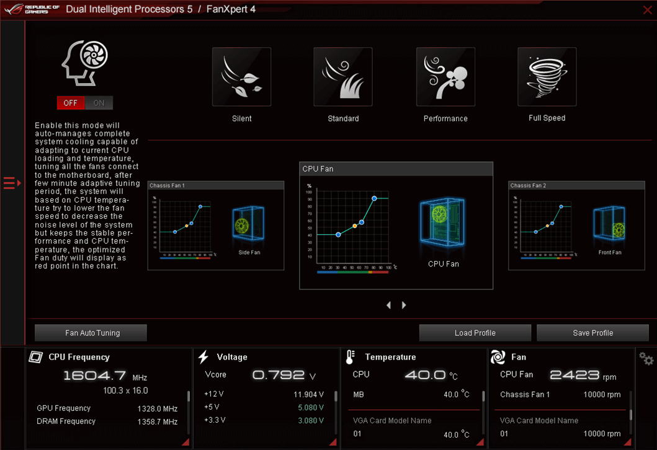Go to the previous fan with left arrow

389,305
